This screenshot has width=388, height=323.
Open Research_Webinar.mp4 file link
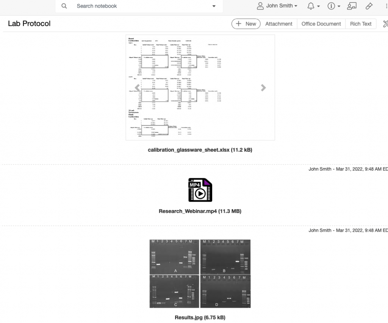click(200, 211)
